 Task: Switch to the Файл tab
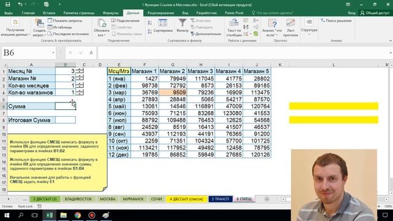tap(8, 13)
